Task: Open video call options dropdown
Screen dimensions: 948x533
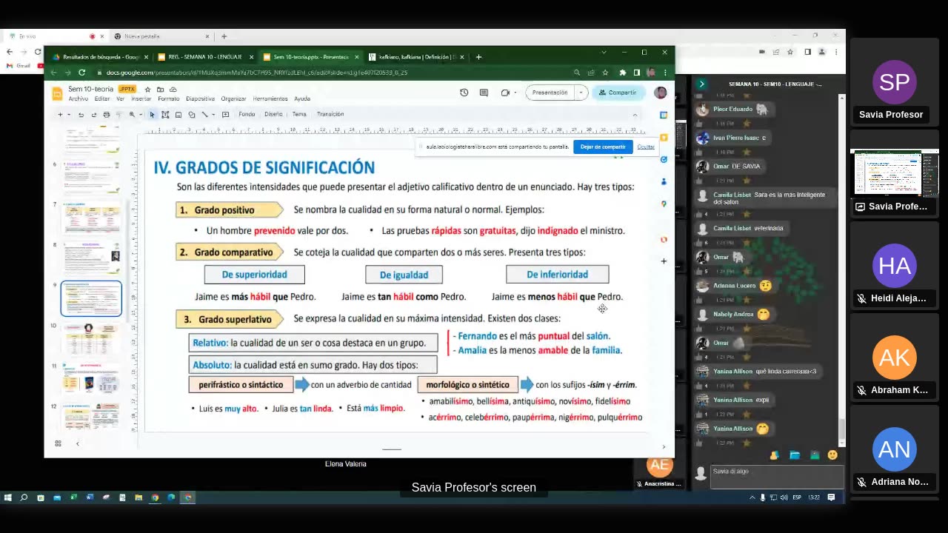Action: (515, 93)
